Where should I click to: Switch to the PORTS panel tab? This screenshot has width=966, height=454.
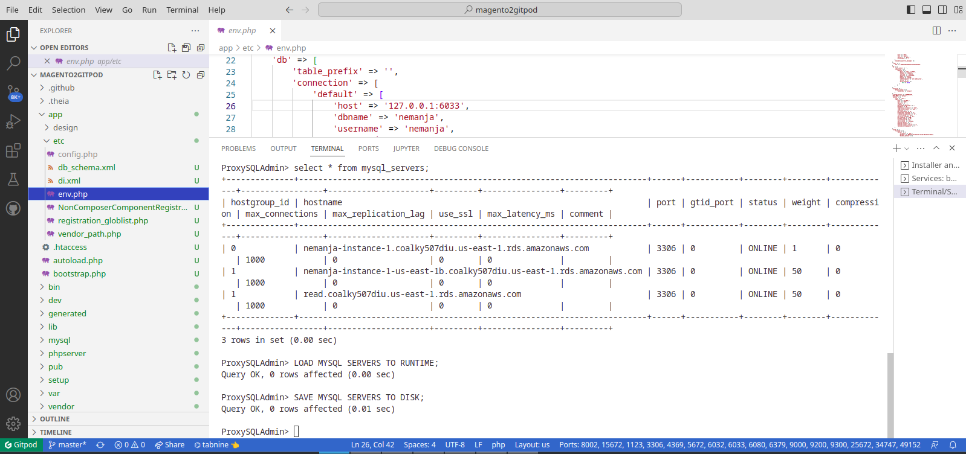pyautogui.click(x=368, y=149)
